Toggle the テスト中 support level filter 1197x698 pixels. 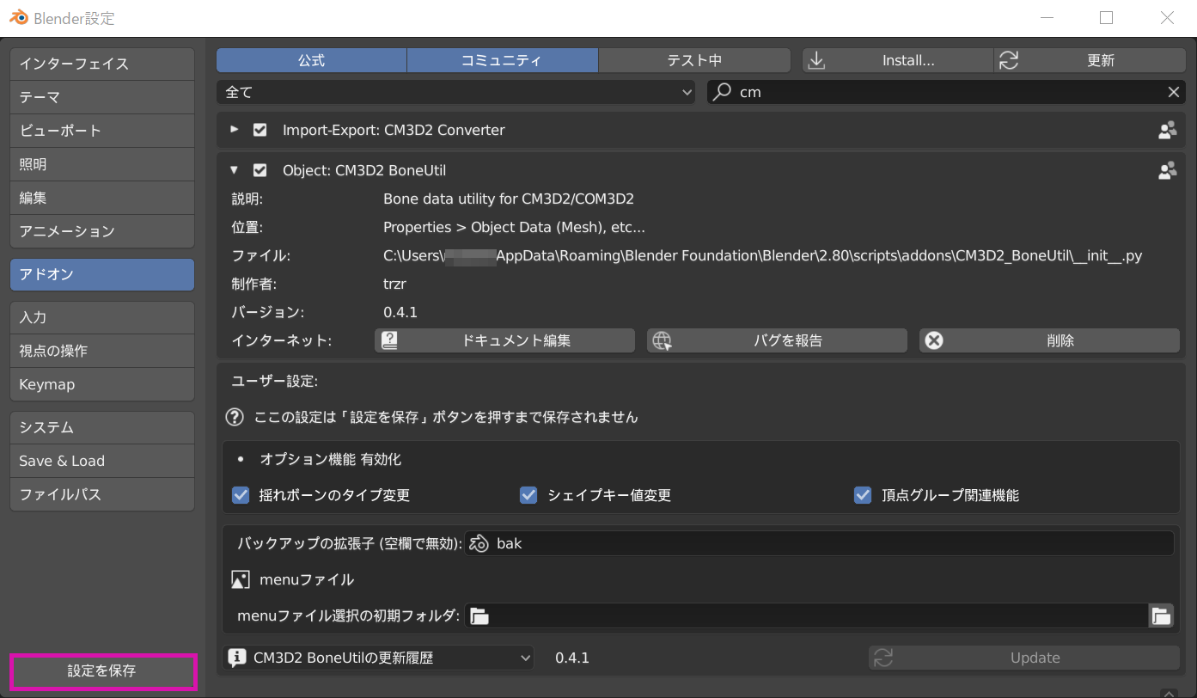pyautogui.click(x=694, y=60)
